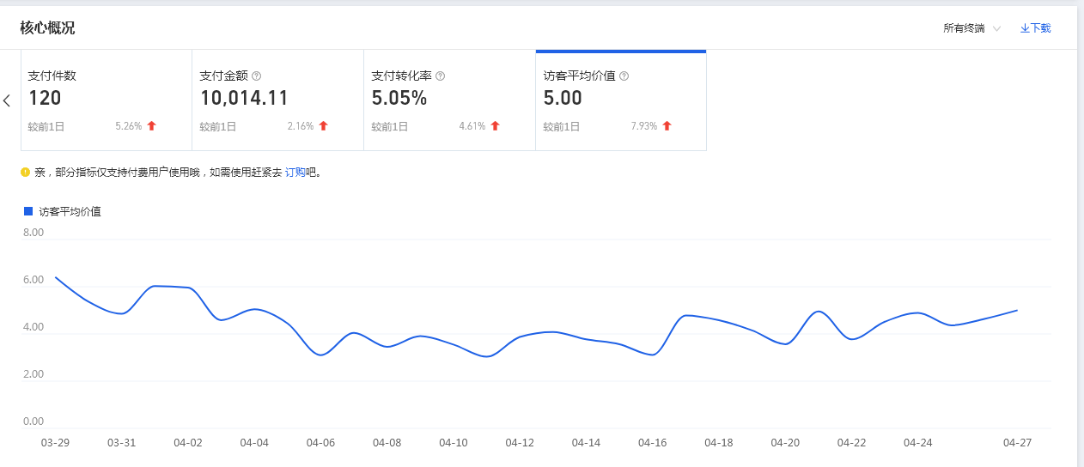Screen dimensions: 1084x467
Task: Click the value 120 in 支付件数
Action: click(x=45, y=99)
